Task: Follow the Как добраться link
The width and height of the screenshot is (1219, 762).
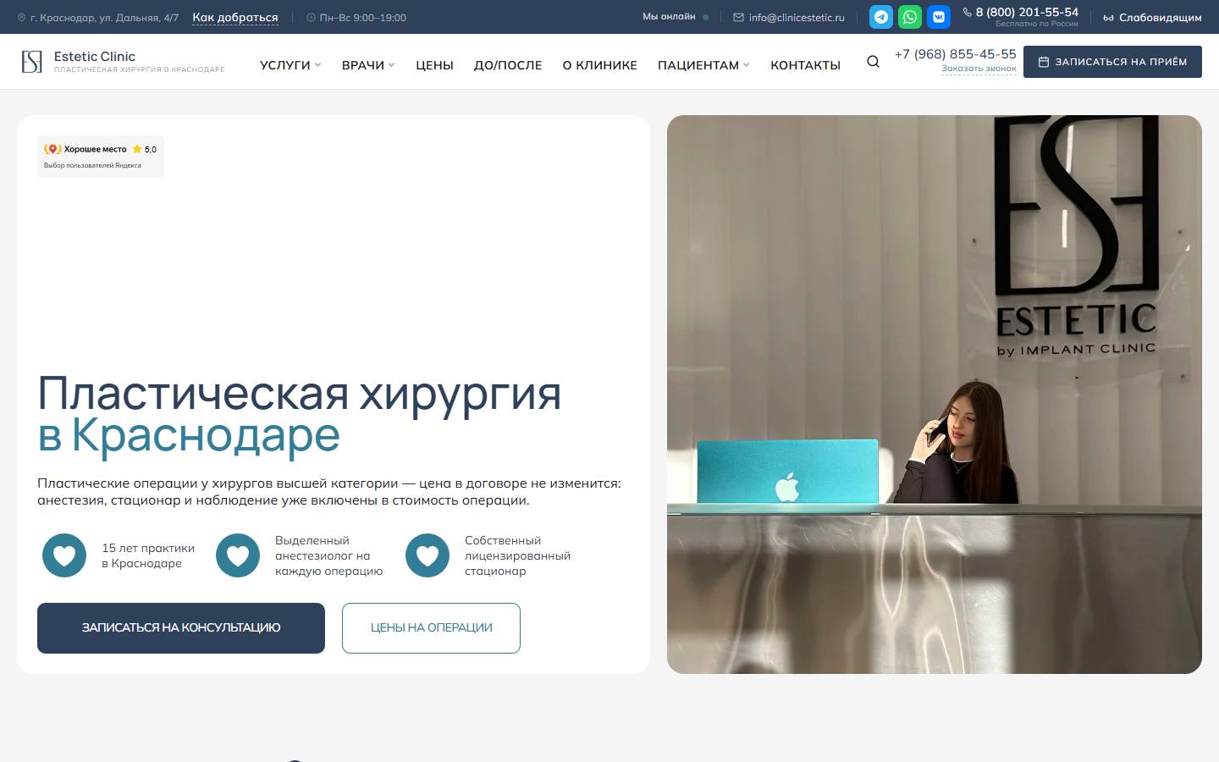Action: pyautogui.click(x=235, y=18)
